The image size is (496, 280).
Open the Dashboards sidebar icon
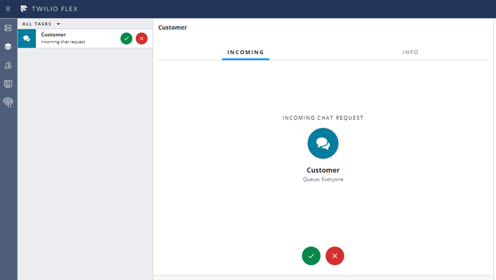[8, 84]
